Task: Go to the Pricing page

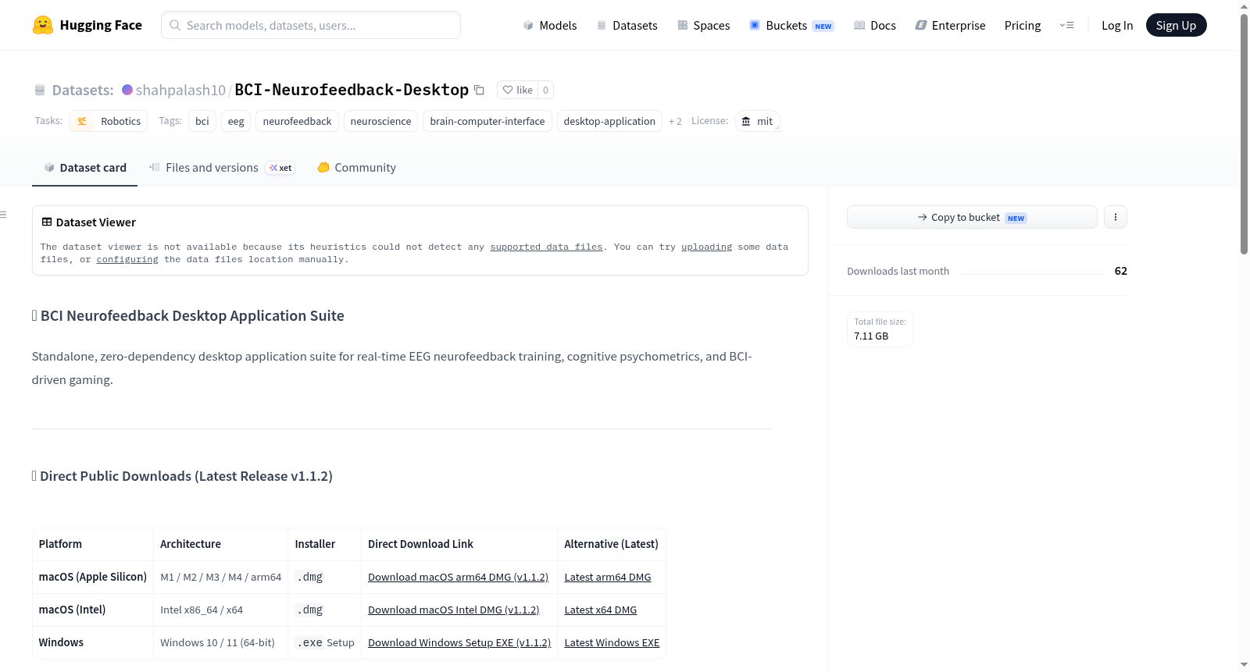Action: [1023, 25]
